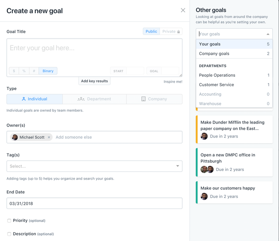
Task: Select the percent metric type
Action: pyautogui.click(x=24, y=71)
